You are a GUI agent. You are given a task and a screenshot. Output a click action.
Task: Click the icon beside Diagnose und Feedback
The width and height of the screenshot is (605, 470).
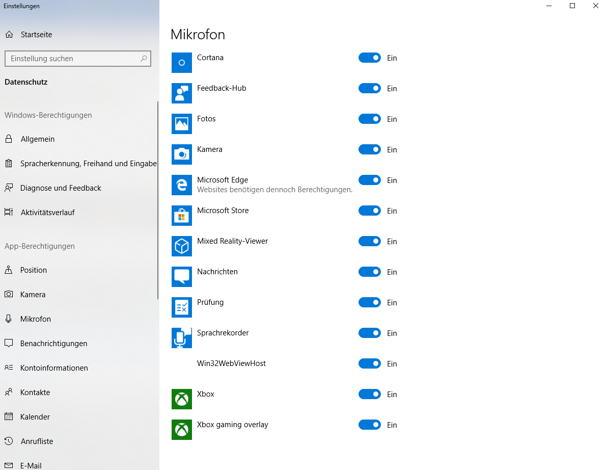click(x=9, y=188)
